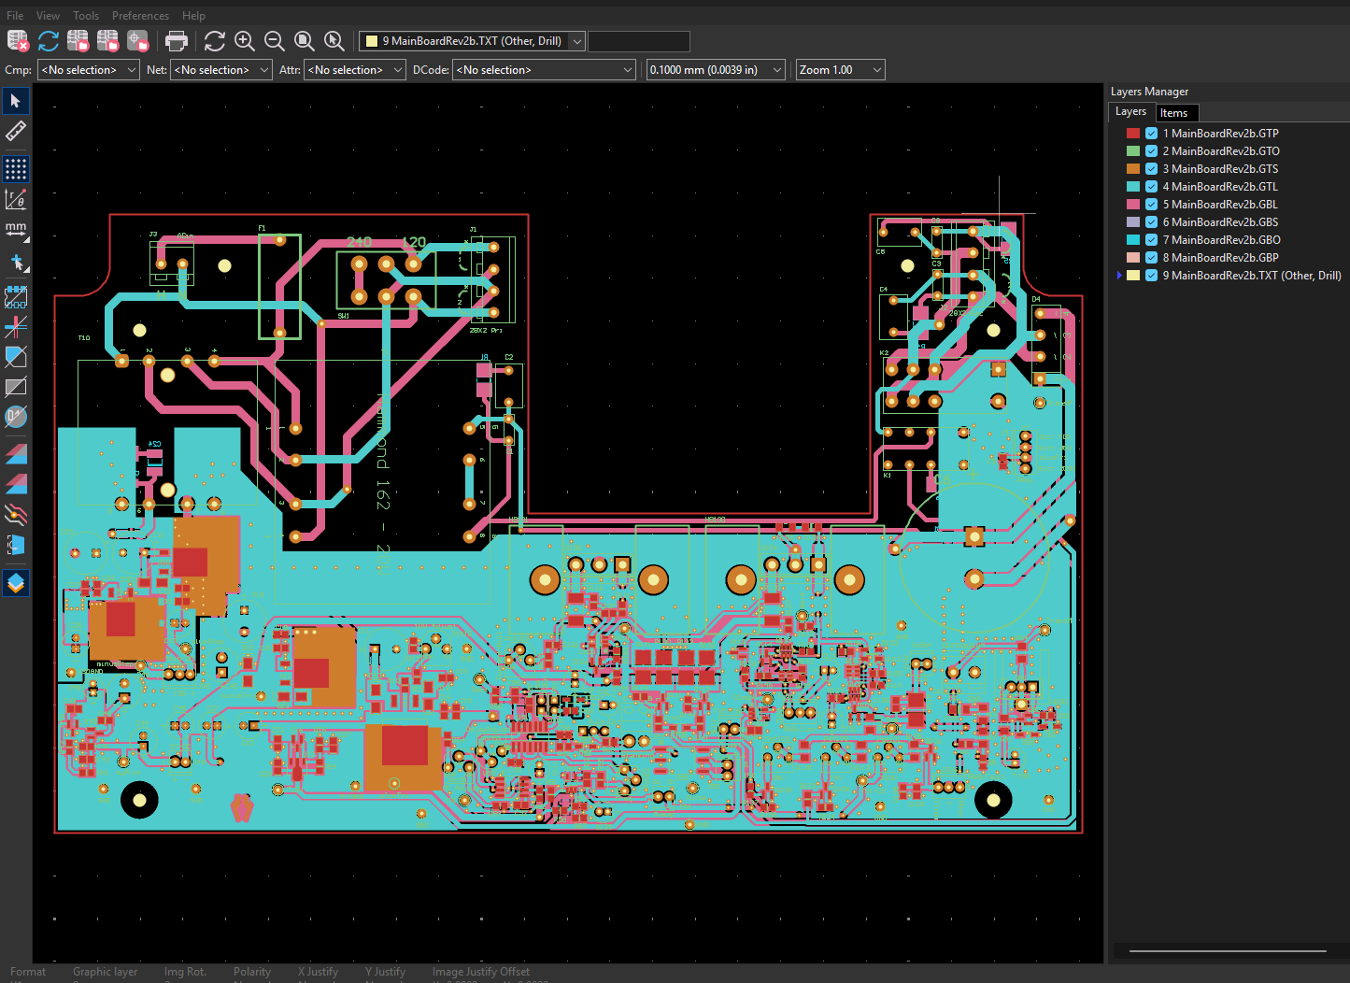Uncheck the MainBoardRev2b.GBL layer visibility

pyautogui.click(x=1152, y=205)
